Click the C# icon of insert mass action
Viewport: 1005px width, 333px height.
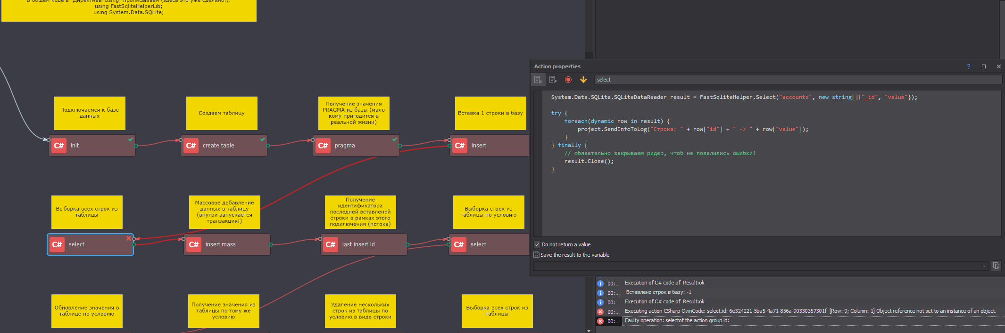193,244
